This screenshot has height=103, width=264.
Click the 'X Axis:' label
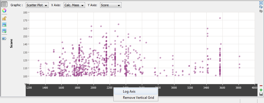(56, 5)
